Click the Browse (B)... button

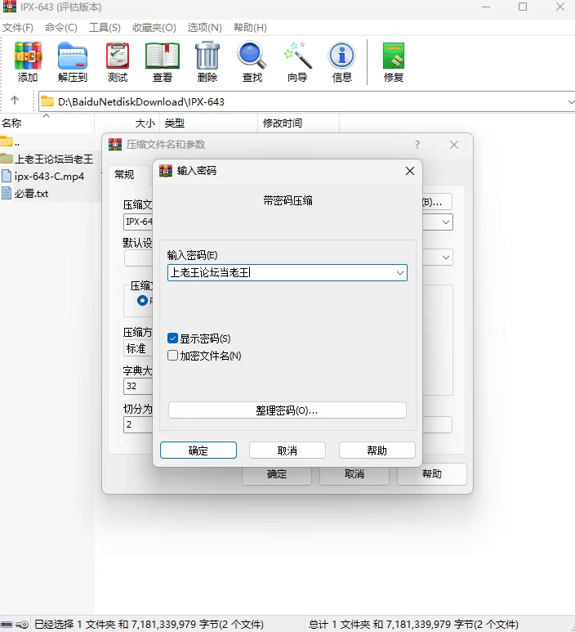tap(437, 202)
